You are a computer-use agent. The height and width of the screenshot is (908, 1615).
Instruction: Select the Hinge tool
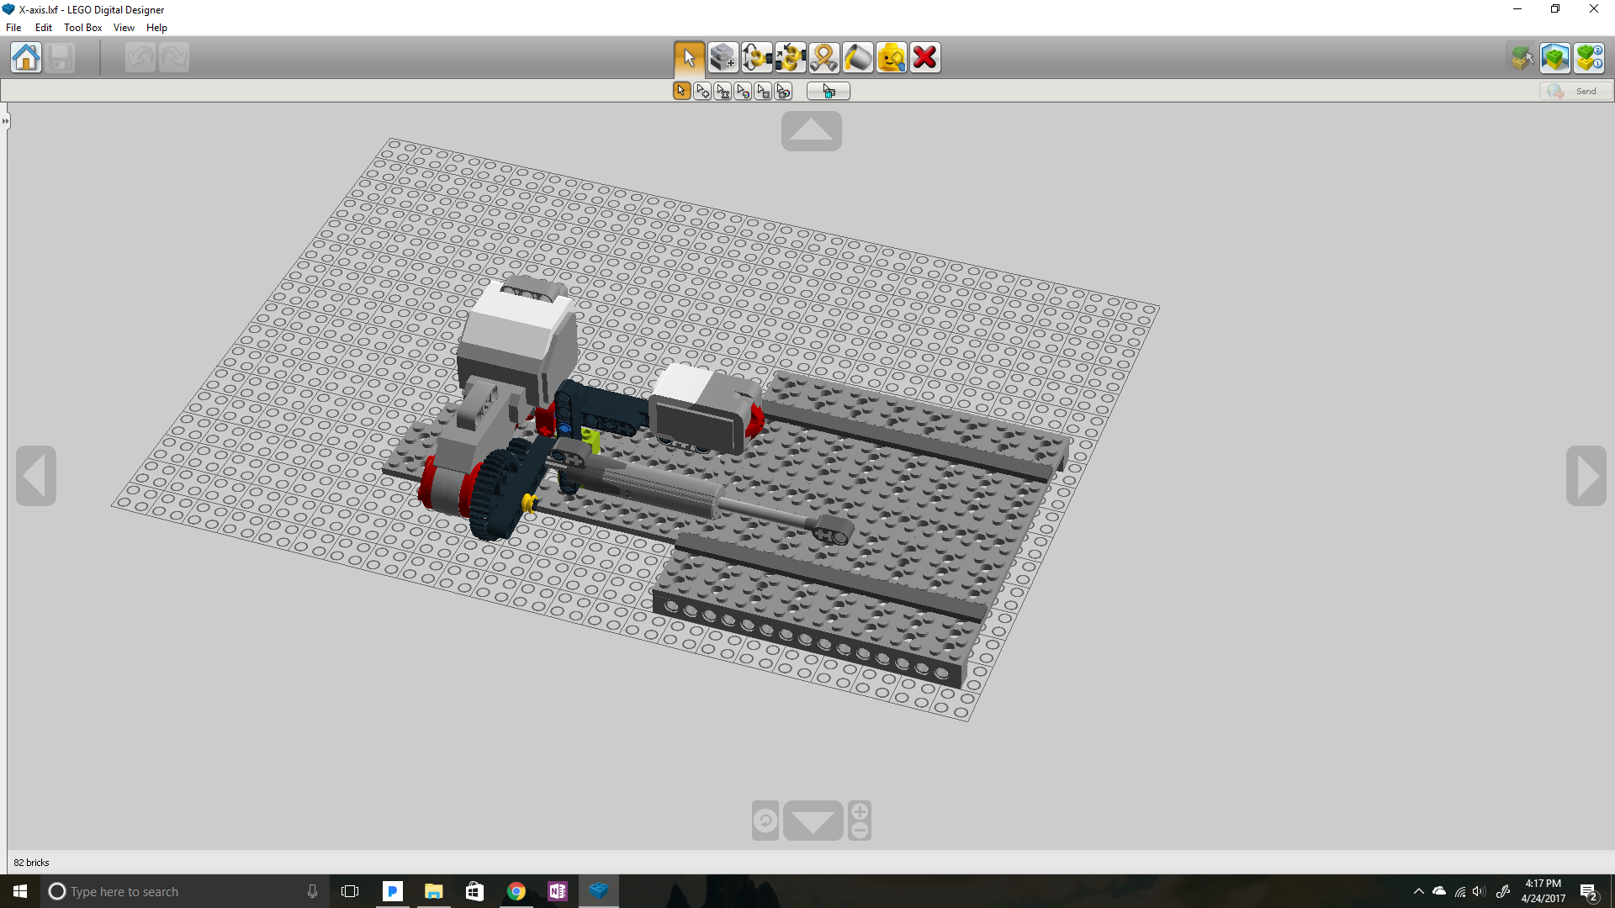[x=757, y=57]
